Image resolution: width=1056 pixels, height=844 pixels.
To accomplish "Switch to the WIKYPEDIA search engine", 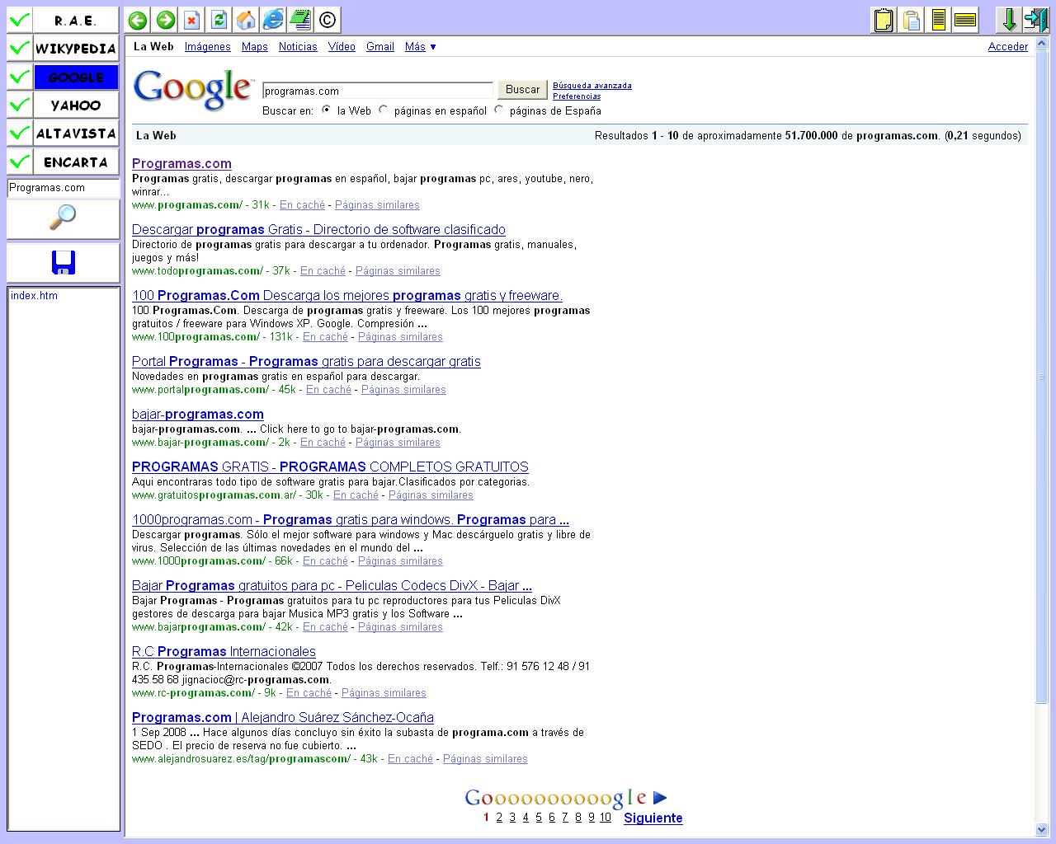I will (76, 49).
